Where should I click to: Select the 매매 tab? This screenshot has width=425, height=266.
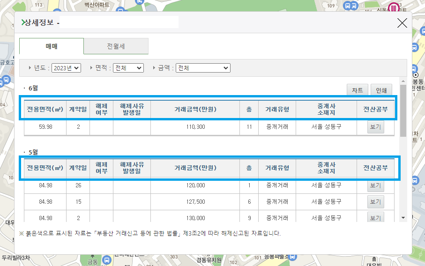(52, 46)
